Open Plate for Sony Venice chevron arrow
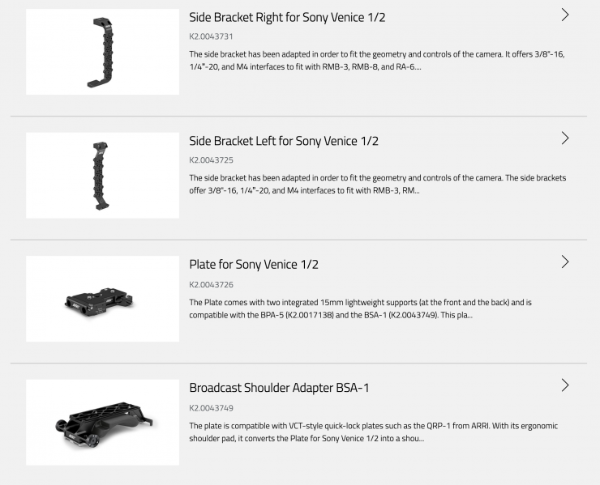Image resolution: width=600 pixels, height=485 pixels. tap(565, 262)
